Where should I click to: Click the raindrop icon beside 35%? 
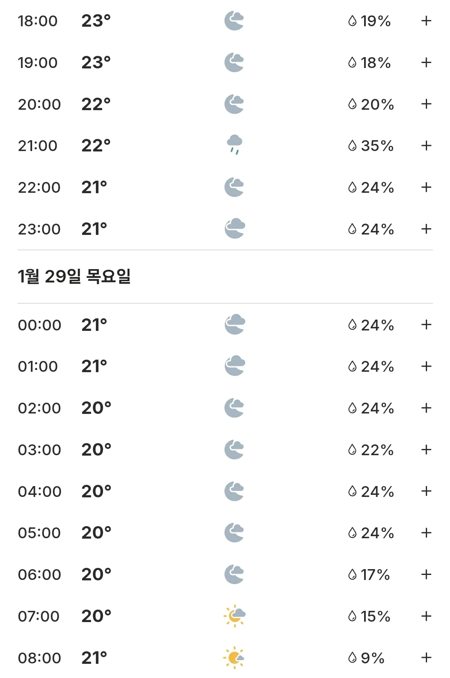352,146
